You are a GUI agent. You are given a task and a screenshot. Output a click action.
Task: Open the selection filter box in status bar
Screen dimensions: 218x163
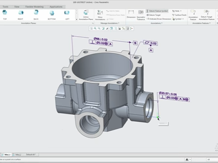[212, 159]
